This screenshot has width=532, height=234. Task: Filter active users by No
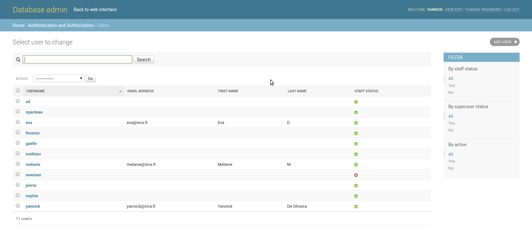click(x=451, y=168)
